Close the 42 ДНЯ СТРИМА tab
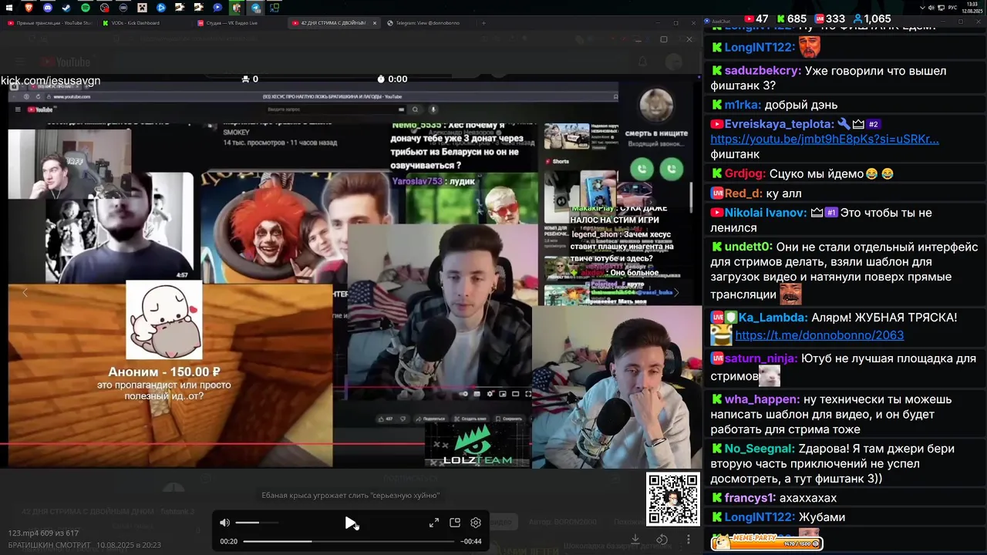The width and height of the screenshot is (987, 555). [375, 23]
